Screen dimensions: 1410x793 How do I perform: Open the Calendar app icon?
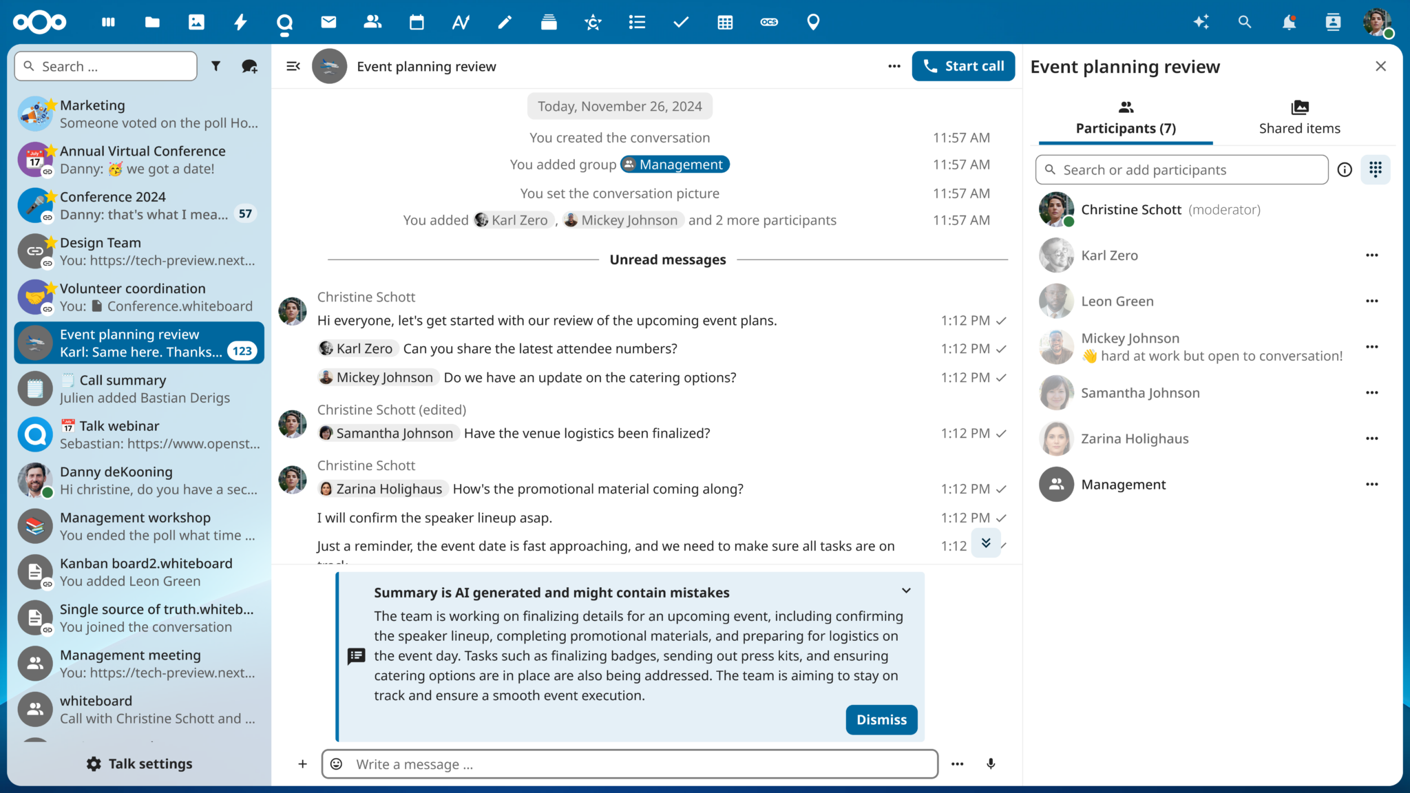pos(417,21)
